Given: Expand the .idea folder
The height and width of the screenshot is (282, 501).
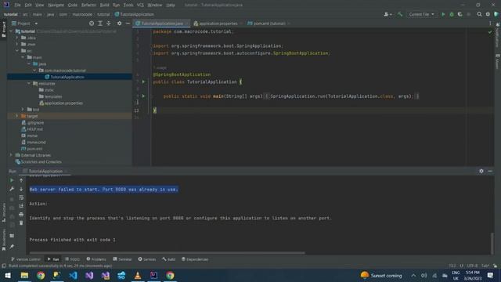Looking at the screenshot, I should pyautogui.click(x=17, y=38).
